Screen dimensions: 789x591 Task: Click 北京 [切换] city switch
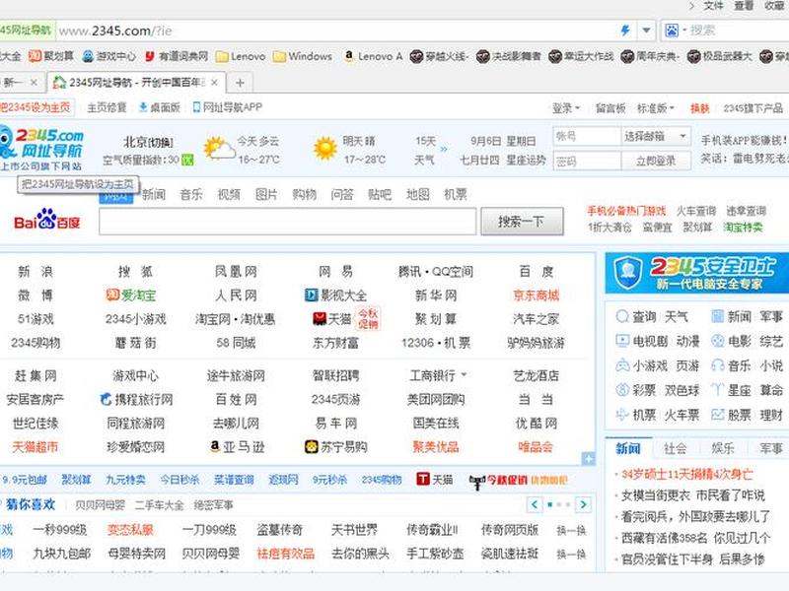point(149,142)
